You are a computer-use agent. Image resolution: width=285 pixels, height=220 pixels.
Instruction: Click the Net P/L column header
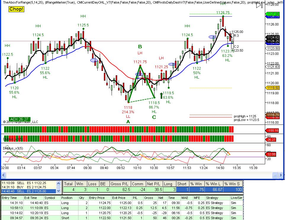154,184
